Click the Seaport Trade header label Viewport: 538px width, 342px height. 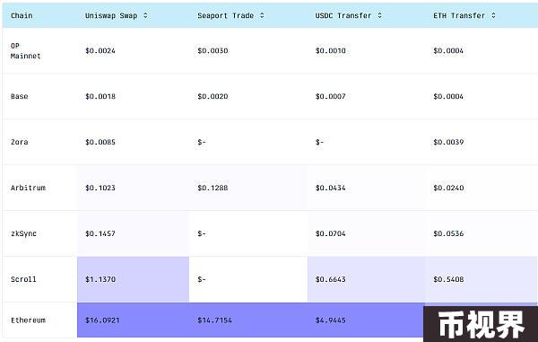[225, 16]
